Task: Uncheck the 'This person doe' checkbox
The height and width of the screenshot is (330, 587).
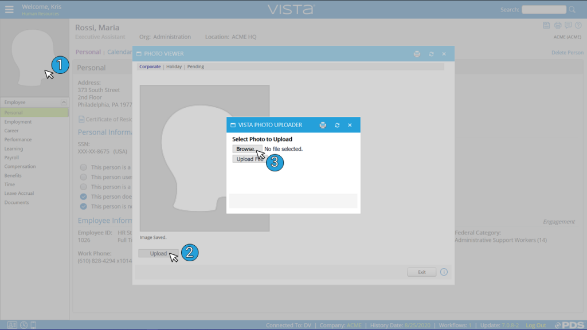Action: pos(84,197)
